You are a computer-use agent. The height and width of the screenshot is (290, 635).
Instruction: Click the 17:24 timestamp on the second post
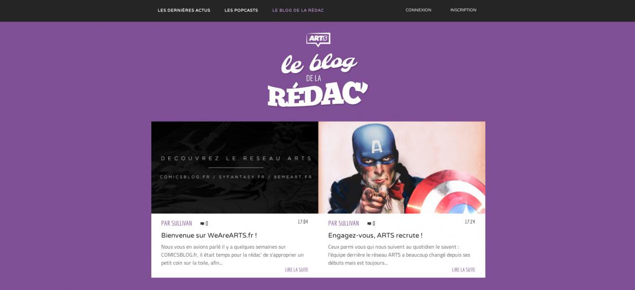tap(470, 222)
